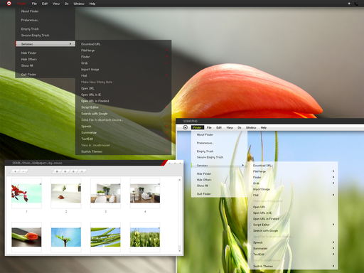Click the first button of the four-button view group
The height and width of the screenshot is (273, 364).
click(x=57, y=171)
